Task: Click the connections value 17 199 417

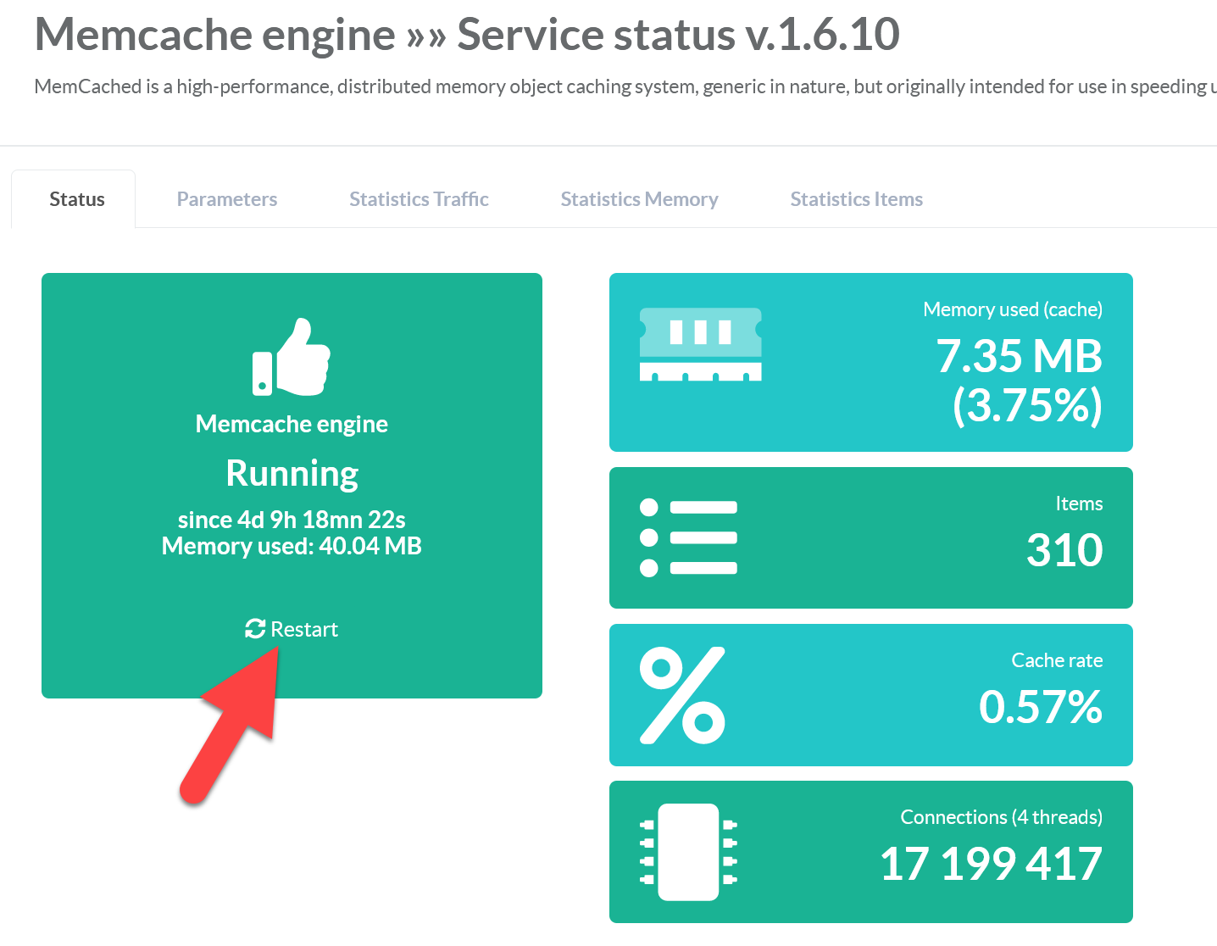Action: coord(992,864)
